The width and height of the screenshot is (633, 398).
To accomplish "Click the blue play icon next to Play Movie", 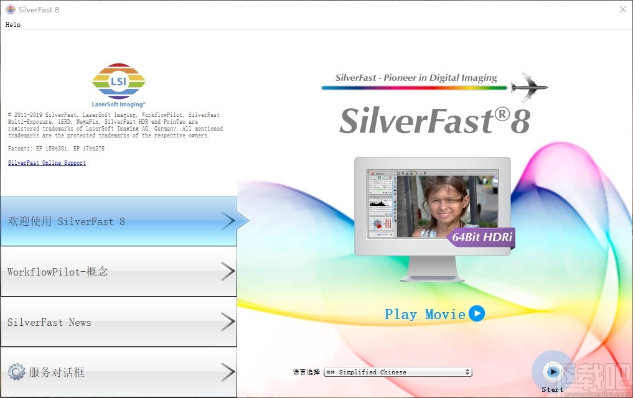I will (x=477, y=314).
